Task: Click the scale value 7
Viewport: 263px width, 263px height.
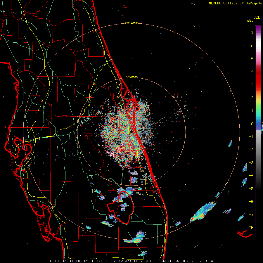Action: [252, 33]
